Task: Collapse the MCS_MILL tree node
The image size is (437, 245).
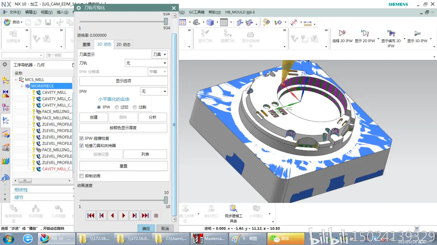Action: (x=16, y=80)
